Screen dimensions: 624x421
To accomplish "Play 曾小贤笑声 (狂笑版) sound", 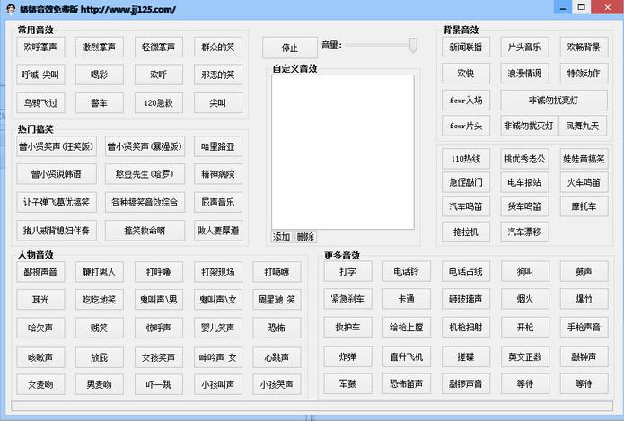I will point(56,146).
